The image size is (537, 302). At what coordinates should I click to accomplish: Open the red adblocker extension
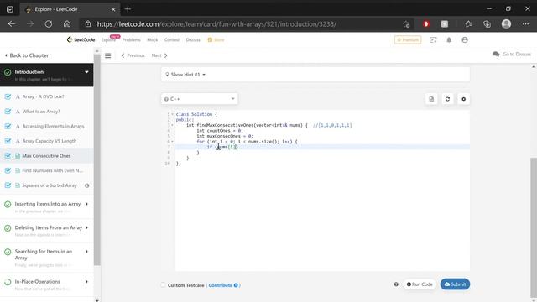click(x=426, y=24)
